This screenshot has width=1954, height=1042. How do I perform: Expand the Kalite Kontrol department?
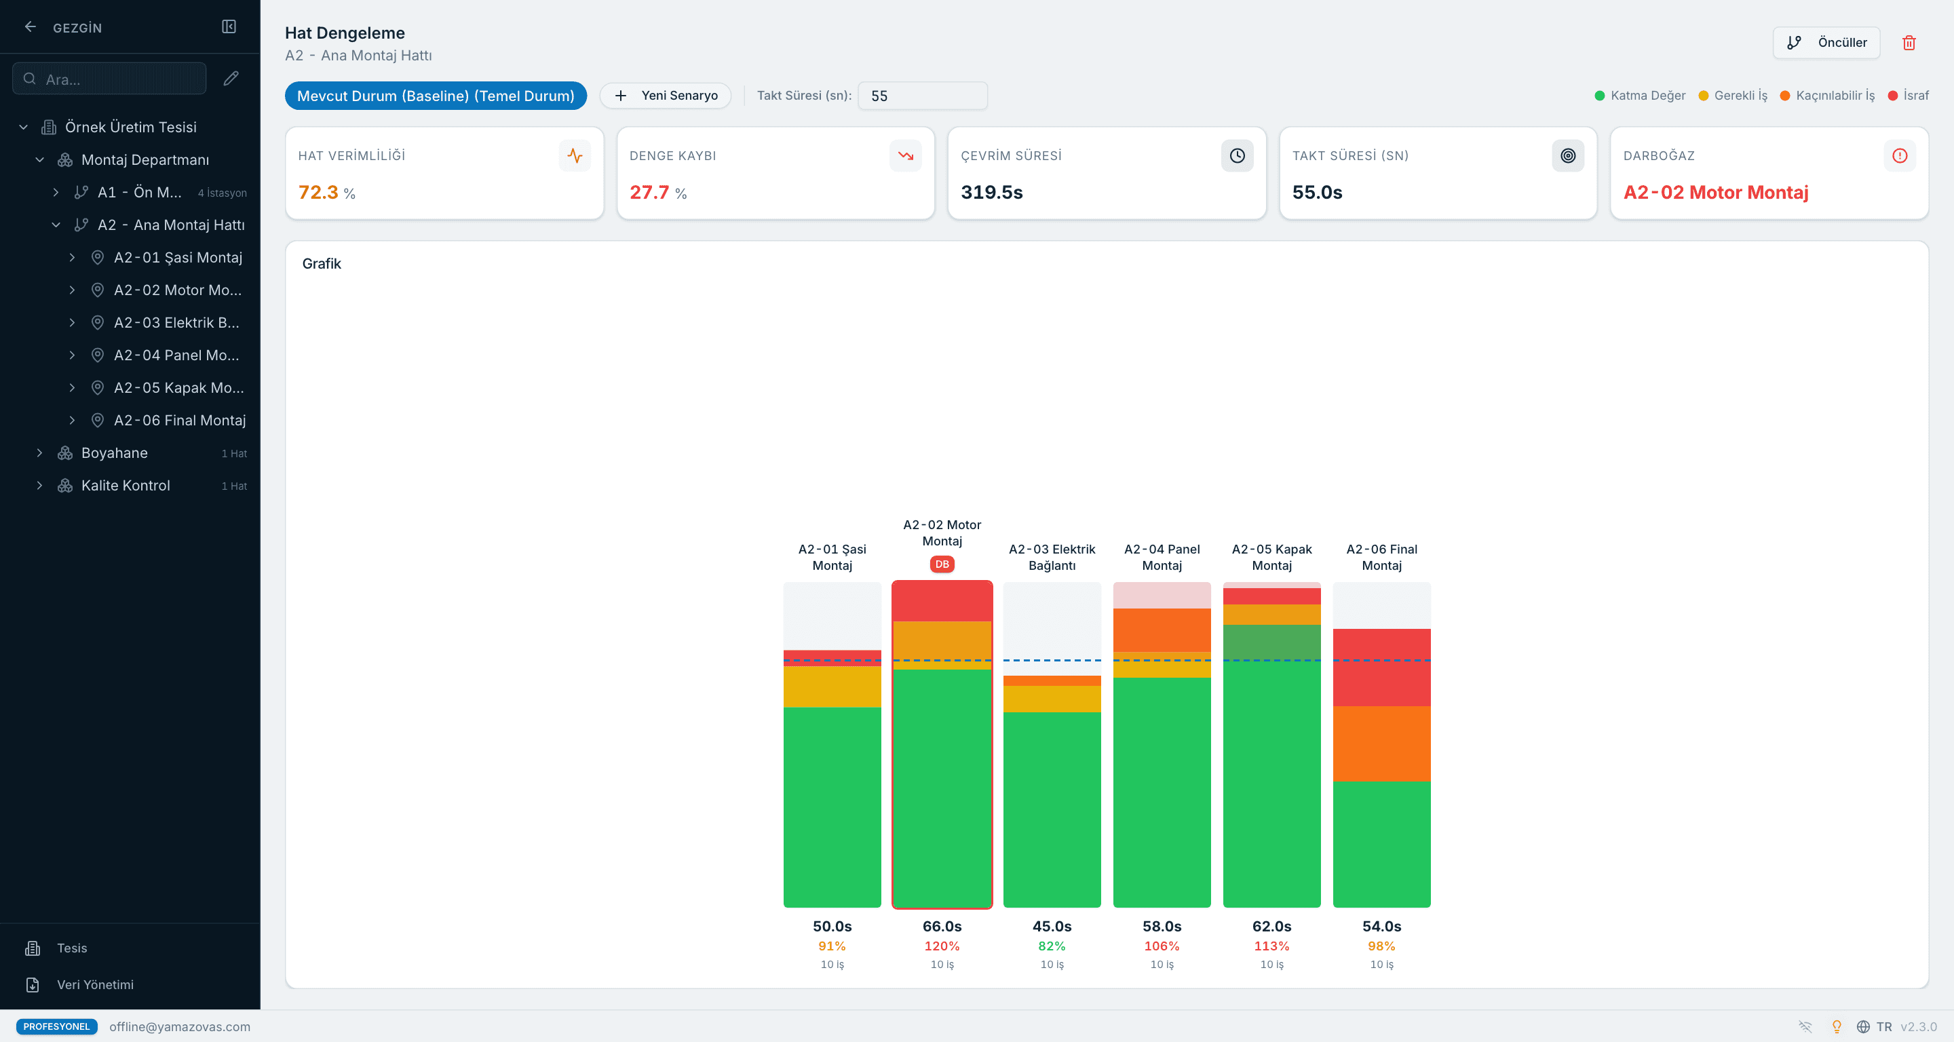coord(40,485)
